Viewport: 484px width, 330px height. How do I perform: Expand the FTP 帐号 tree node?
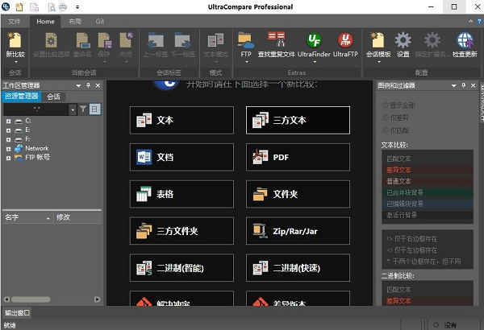coord(9,158)
